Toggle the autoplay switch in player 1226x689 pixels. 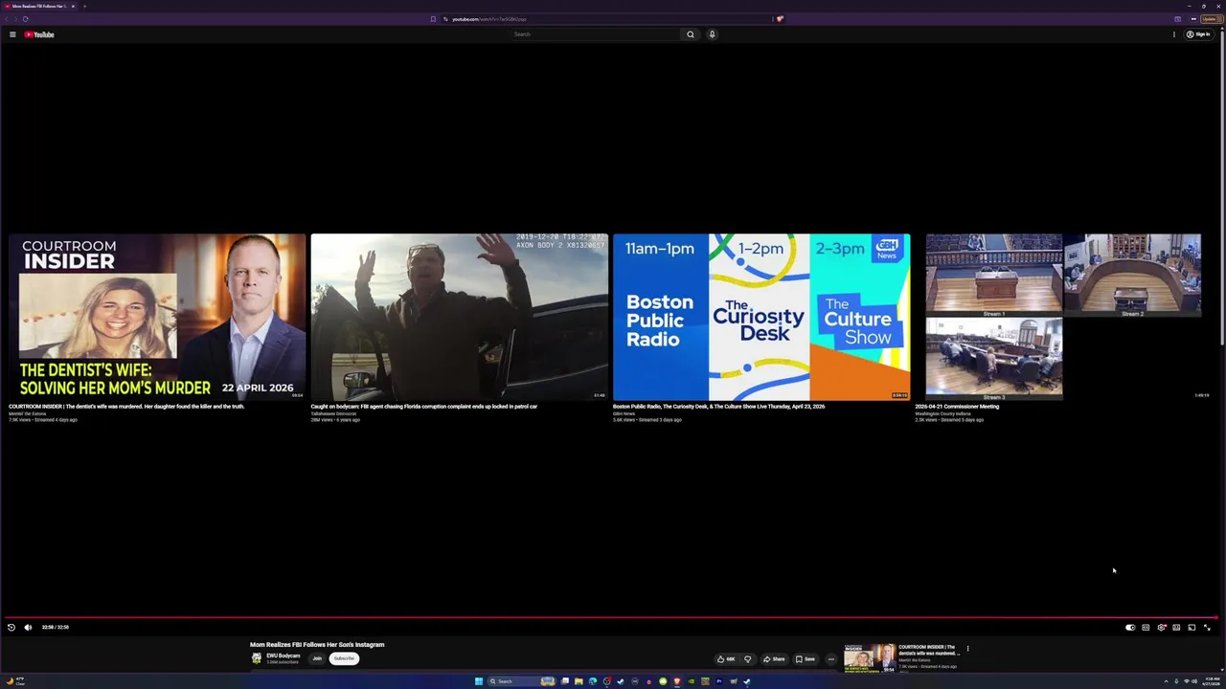click(1130, 628)
